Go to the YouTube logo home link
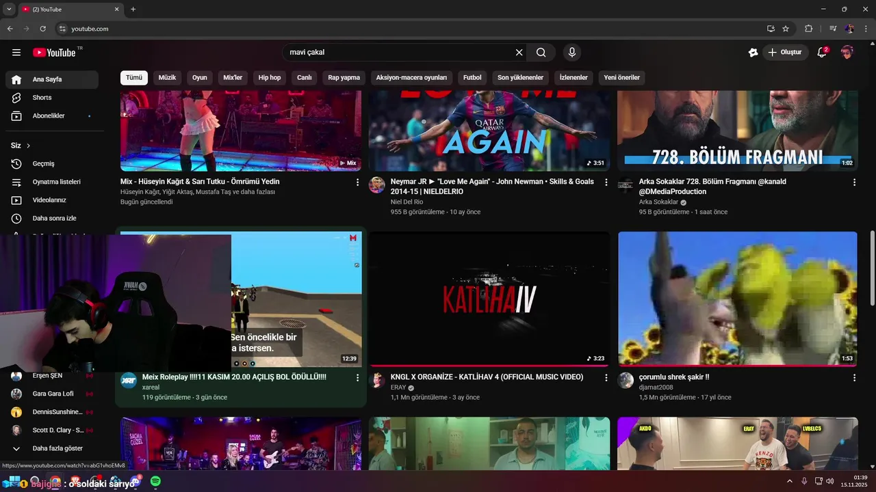876x492 pixels. [54, 53]
